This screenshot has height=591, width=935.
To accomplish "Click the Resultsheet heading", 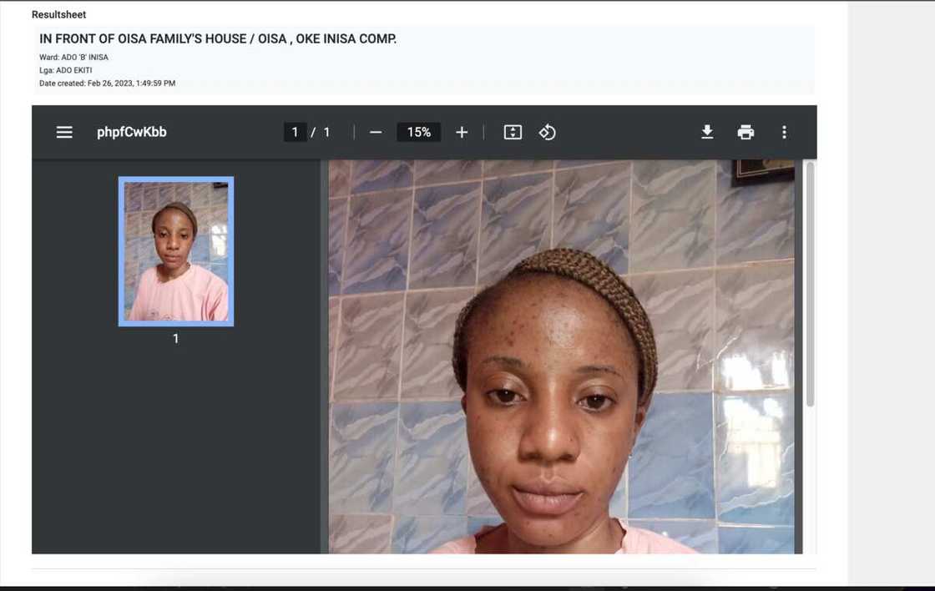I will click(57, 14).
